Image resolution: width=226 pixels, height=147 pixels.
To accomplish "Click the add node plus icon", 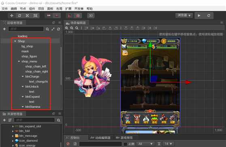I will (x=4, y=29).
